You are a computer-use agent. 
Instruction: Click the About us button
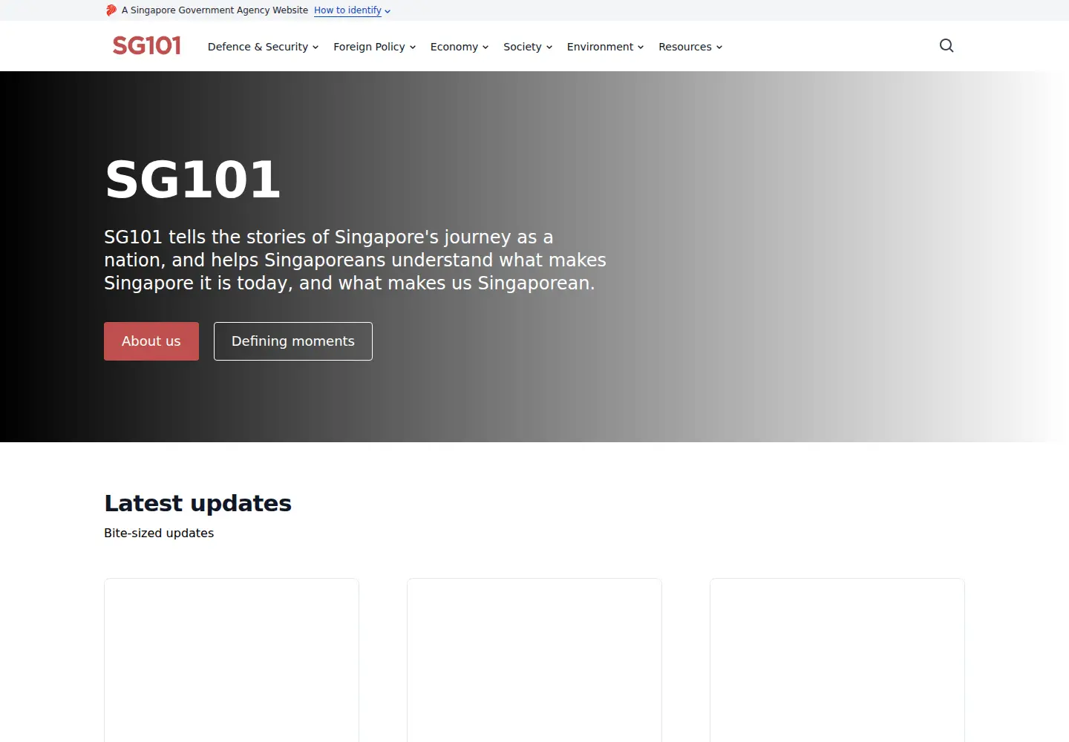(151, 341)
